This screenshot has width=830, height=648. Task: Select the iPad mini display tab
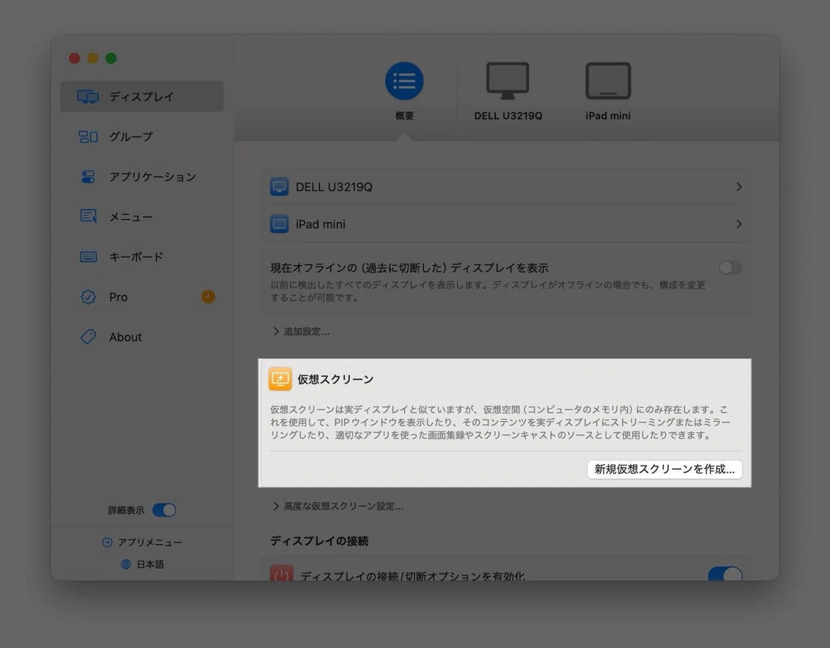point(608,91)
